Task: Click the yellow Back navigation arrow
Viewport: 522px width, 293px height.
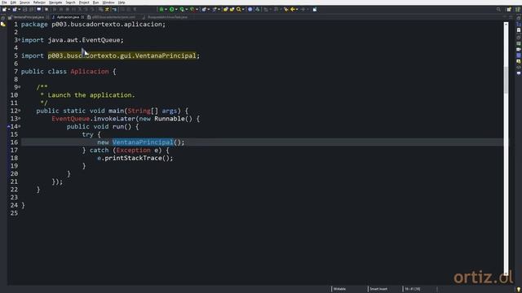Action: coord(292,9)
